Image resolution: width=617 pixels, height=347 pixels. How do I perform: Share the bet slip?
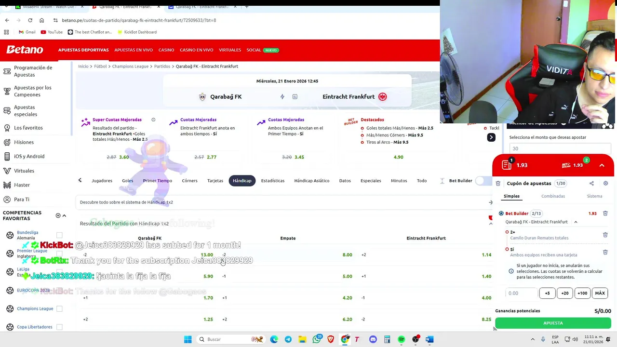pyautogui.click(x=591, y=183)
